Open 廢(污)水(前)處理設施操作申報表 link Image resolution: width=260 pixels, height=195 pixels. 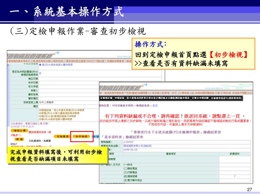coord(58,116)
